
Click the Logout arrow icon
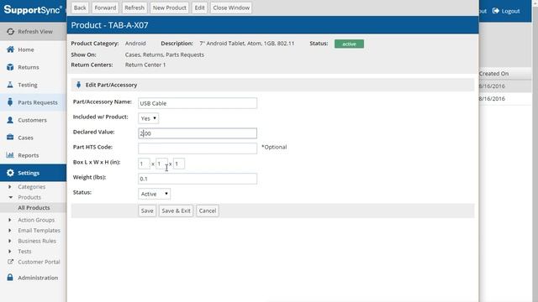[495, 11]
